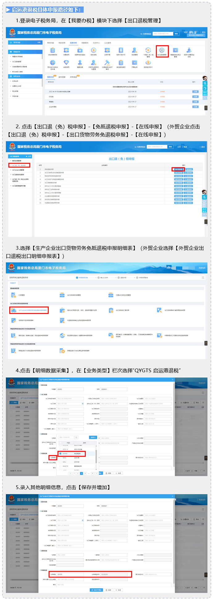This screenshot has height=605, width=213.
Task: Click the 综合信息报告 icon
Action: 52,51
